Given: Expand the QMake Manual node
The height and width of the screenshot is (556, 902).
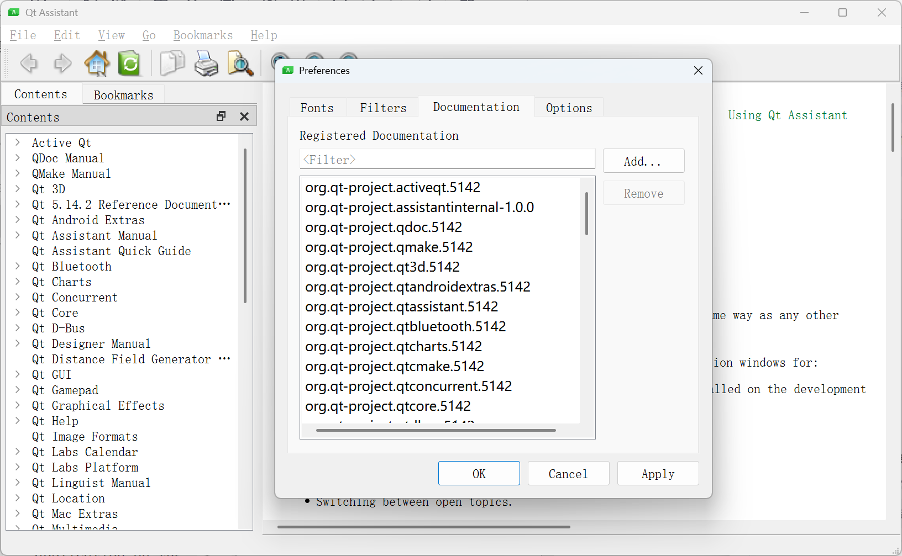Looking at the screenshot, I should coord(18,173).
